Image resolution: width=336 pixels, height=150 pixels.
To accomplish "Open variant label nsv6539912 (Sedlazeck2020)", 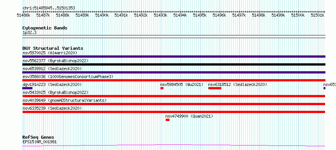I will click(x=52, y=69).
